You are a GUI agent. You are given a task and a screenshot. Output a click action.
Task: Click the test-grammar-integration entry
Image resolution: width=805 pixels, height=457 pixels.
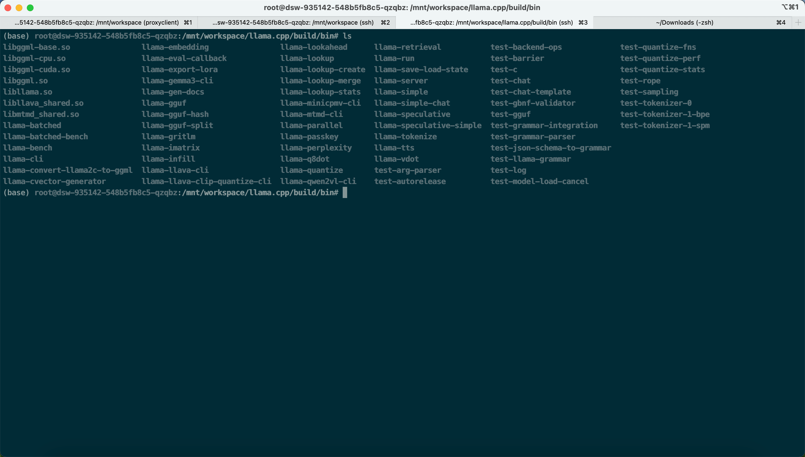click(x=544, y=126)
